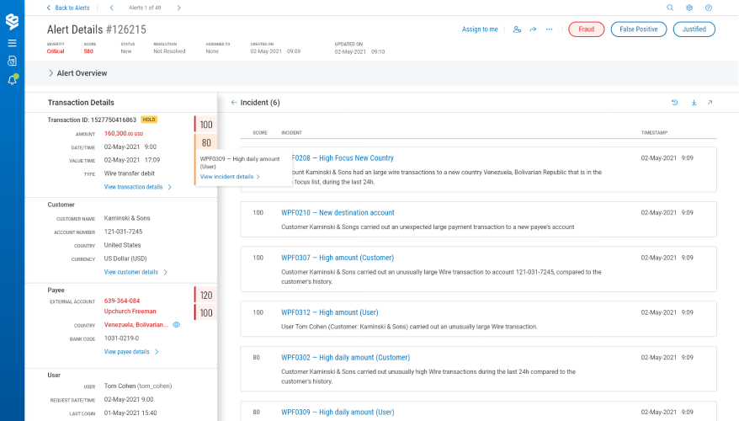
Task: Click Back to Alerts link
Action: tap(67, 8)
